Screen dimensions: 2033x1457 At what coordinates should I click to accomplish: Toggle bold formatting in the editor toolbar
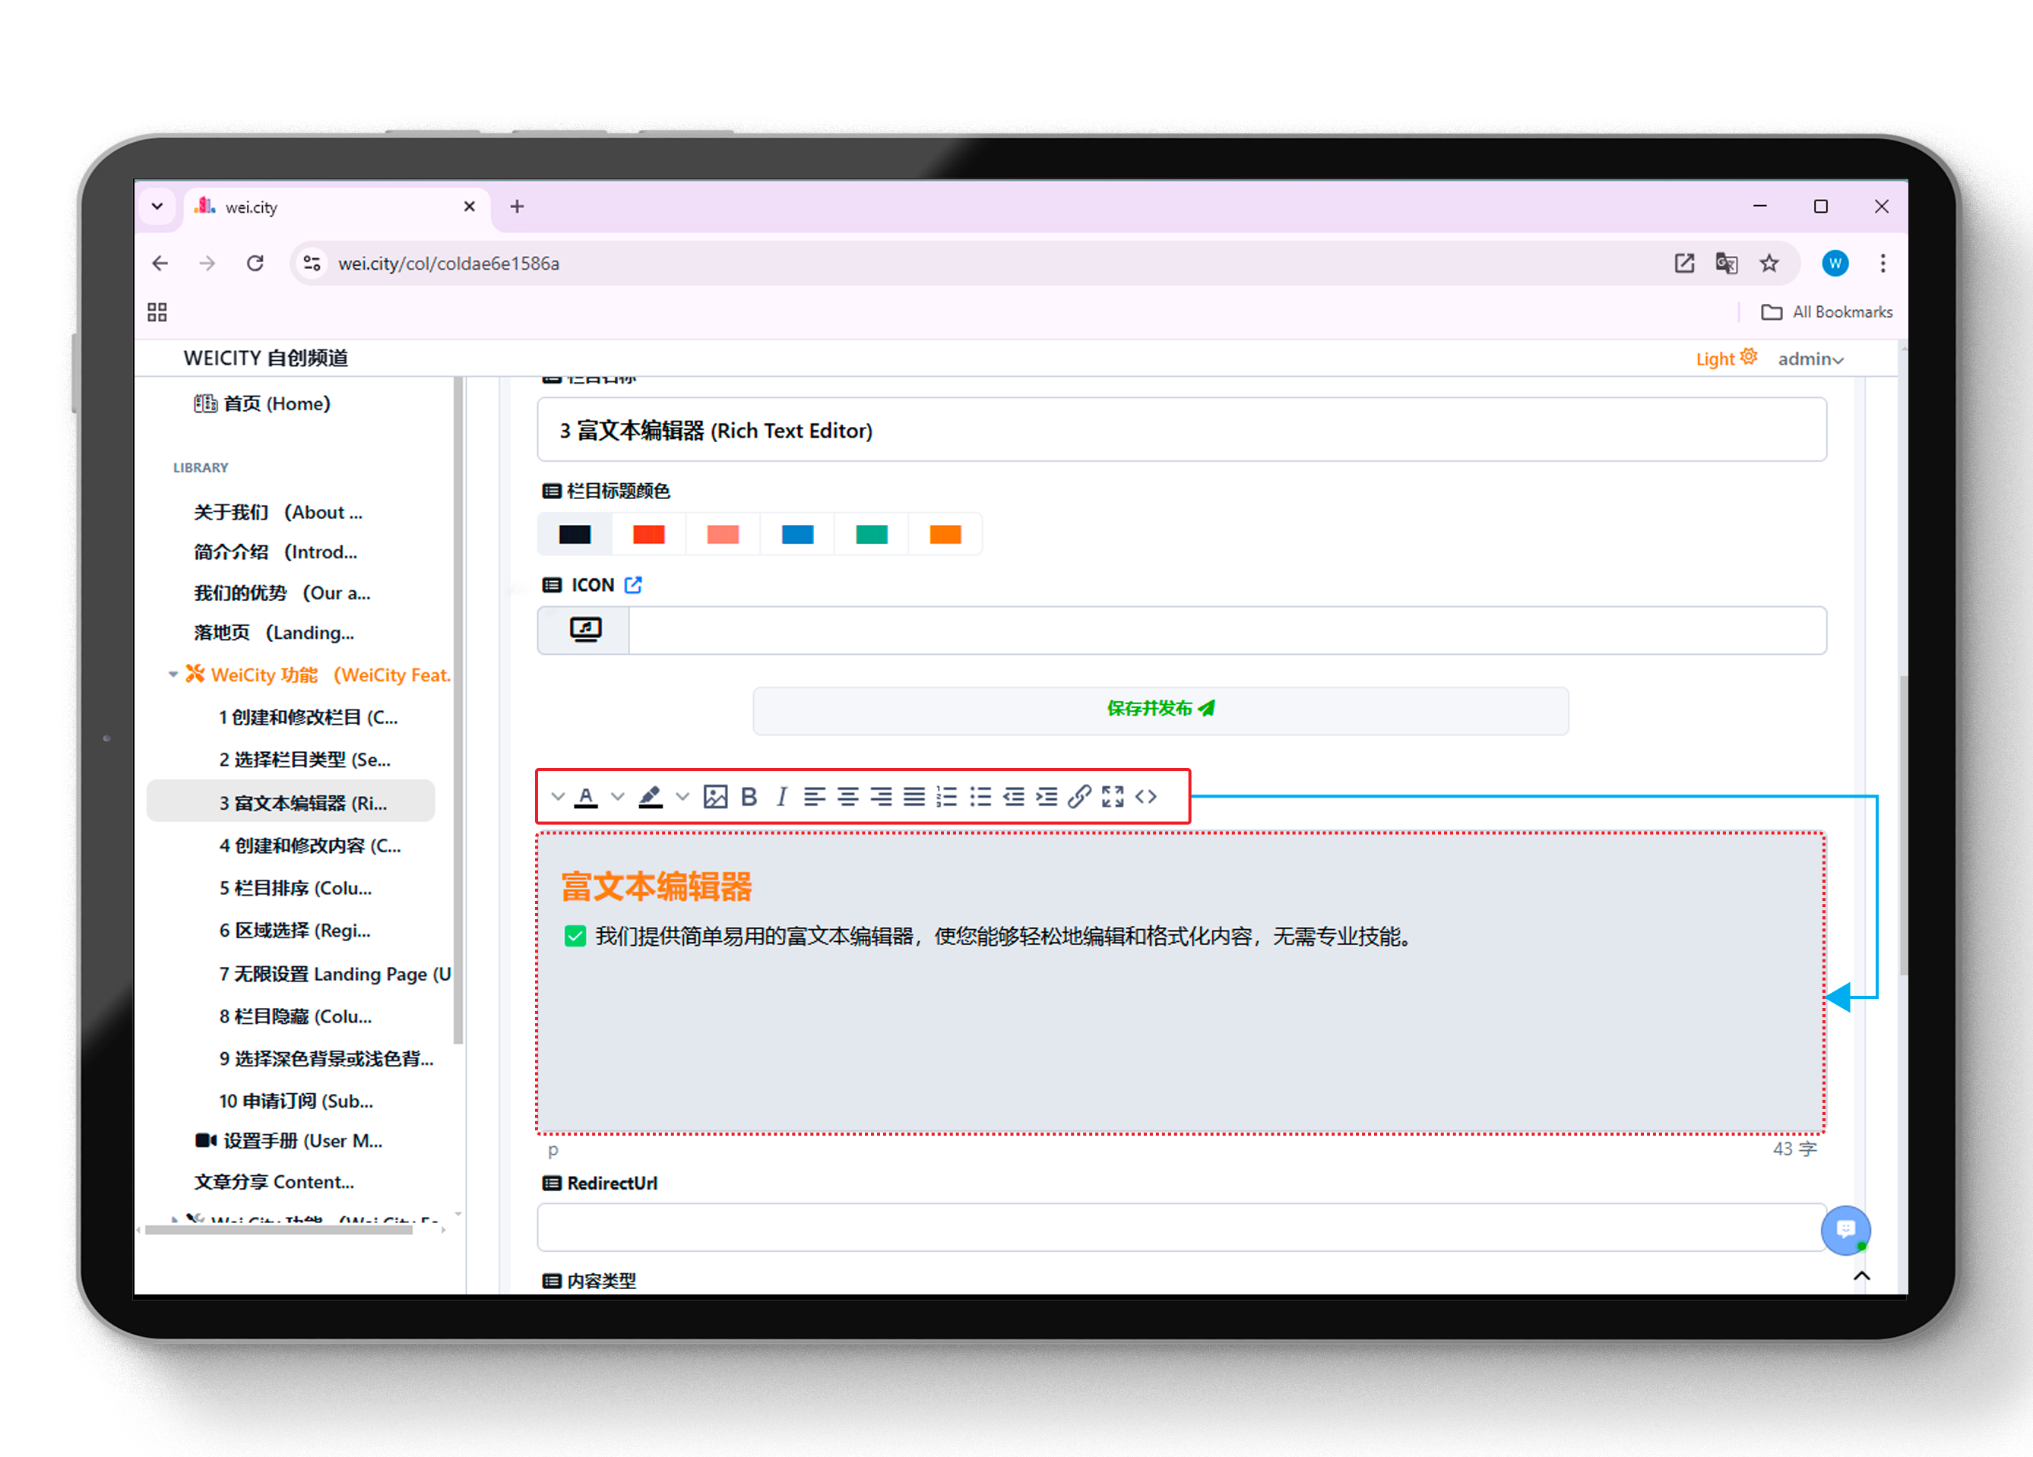[749, 797]
